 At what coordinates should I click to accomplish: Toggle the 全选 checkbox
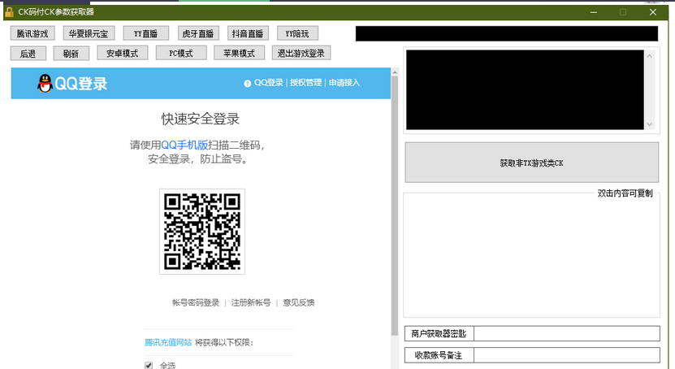[149, 366]
